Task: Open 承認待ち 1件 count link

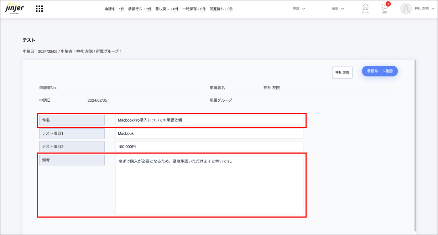Action: point(148,9)
